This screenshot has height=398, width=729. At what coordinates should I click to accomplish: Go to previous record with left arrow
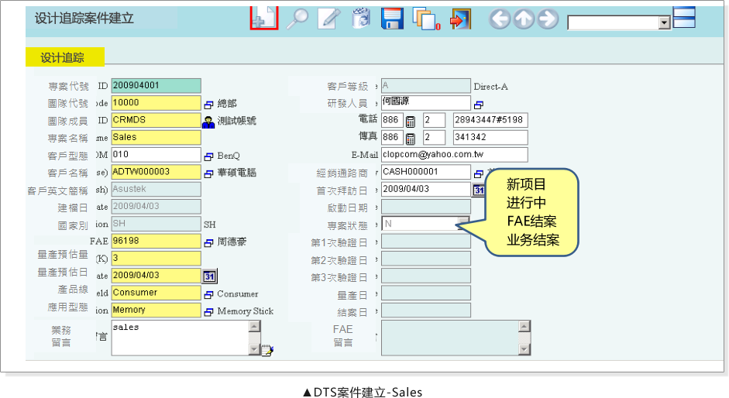pos(500,19)
